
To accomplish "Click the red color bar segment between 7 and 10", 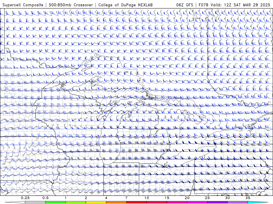I will tap(136, 202).
